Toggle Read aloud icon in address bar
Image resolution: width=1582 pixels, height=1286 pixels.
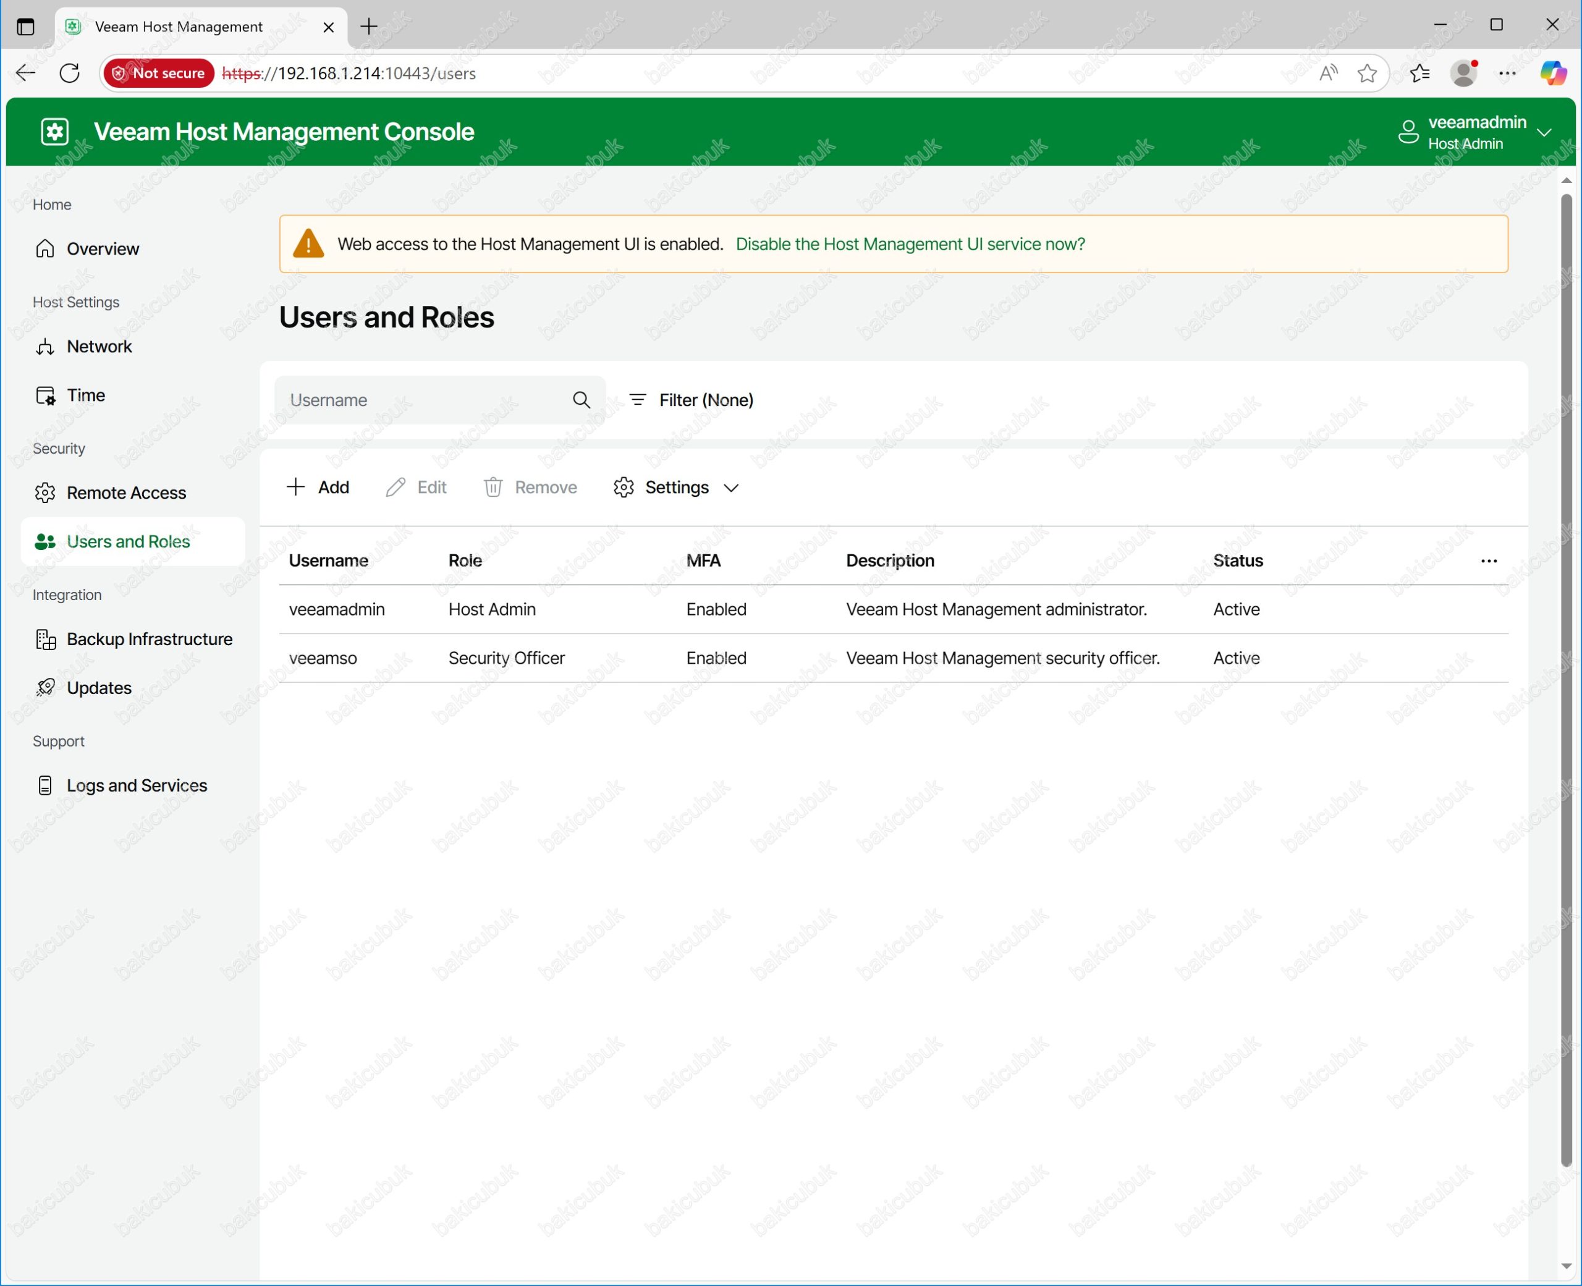pyautogui.click(x=1328, y=72)
